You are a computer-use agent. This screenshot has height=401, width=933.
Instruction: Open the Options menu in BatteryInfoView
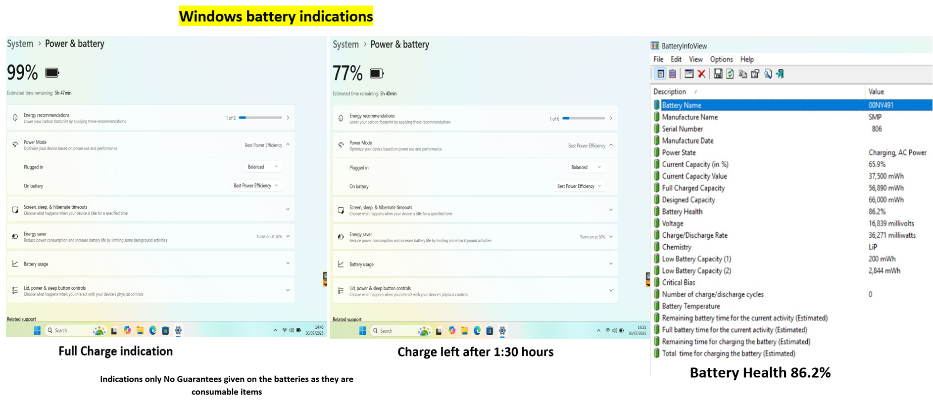721,59
